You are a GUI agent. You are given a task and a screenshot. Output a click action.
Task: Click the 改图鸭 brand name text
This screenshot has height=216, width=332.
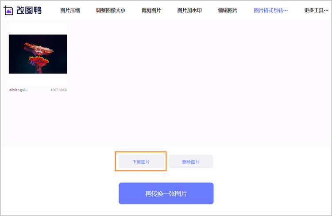[29, 10]
